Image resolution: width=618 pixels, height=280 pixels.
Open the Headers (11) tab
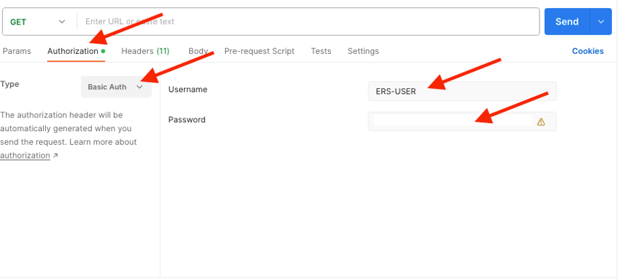(x=145, y=51)
